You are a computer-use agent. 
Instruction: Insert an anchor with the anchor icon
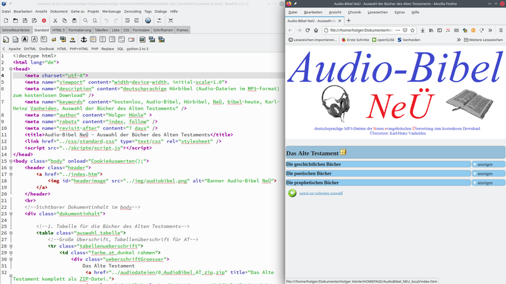click(x=82, y=39)
